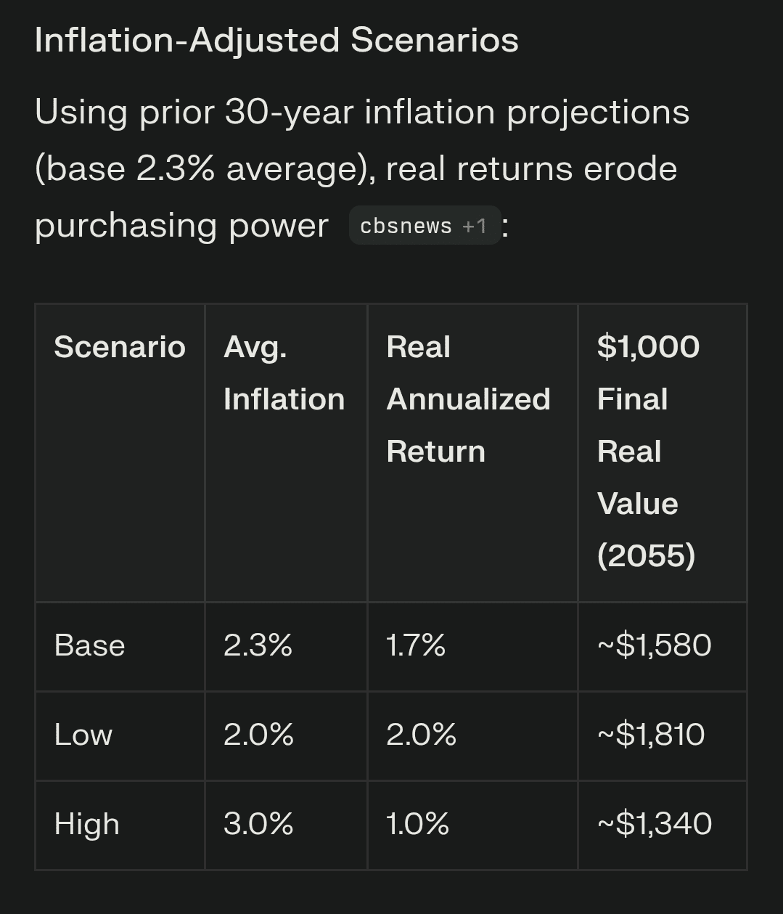Click the "Low" scenario row label

point(83,735)
